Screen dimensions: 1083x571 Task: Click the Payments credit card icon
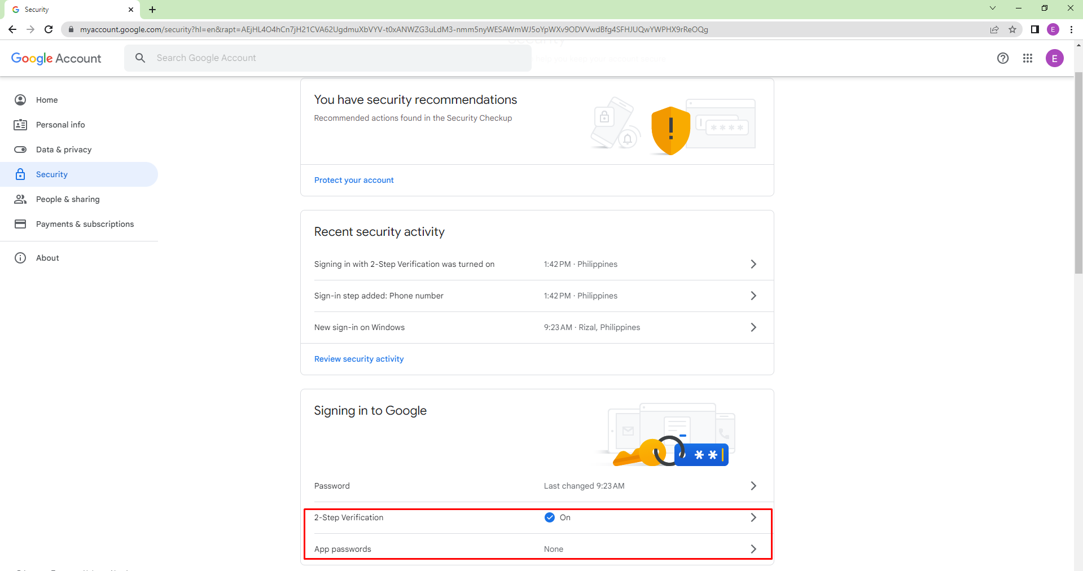[x=20, y=224]
